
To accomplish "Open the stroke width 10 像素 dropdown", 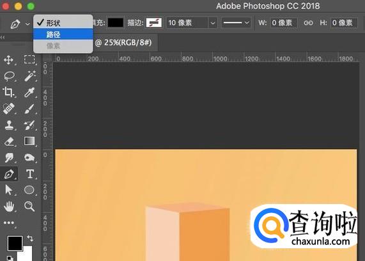I will click(x=212, y=23).
